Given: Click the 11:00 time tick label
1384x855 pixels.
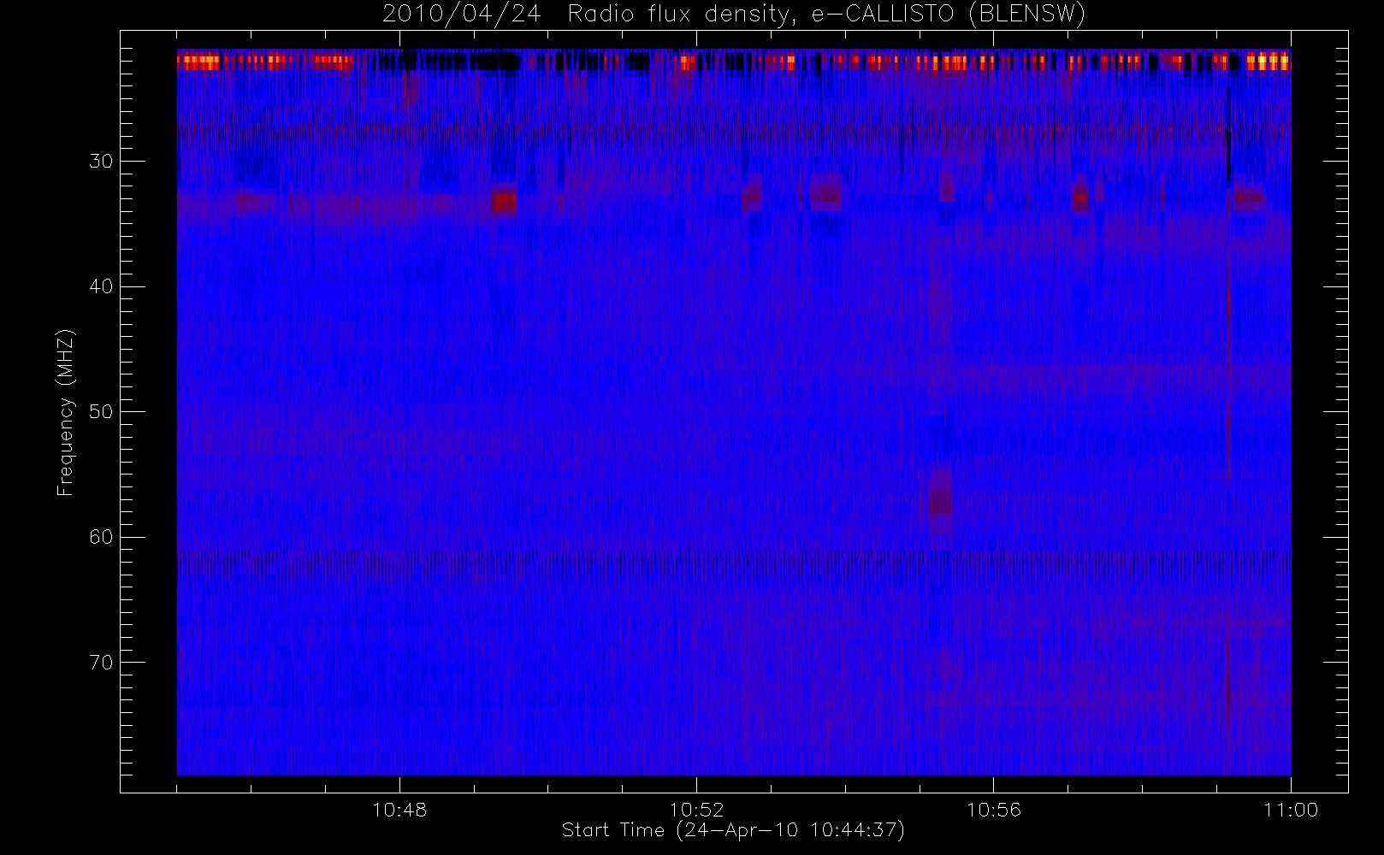Looking at the screenshot, I should [x=1290, y=809].
